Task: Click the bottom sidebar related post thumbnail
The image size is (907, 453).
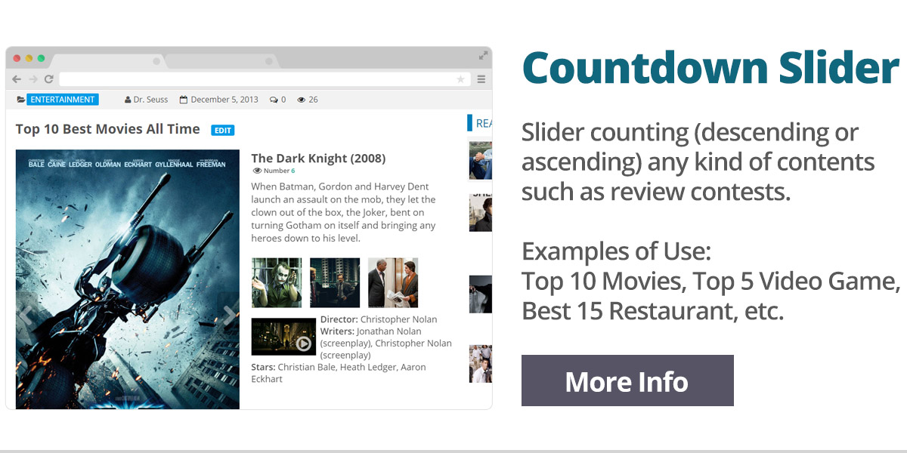Action: (481, 364)
